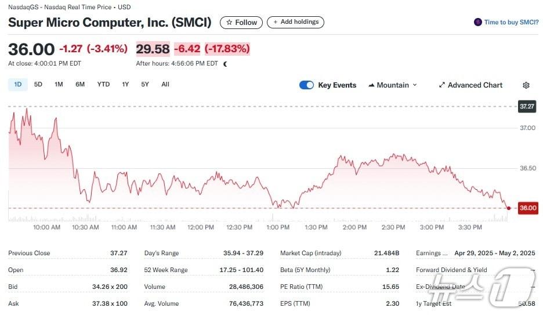Switch to the 5Y range
Viewport: 543px width, 315px height.
point(145,85)
